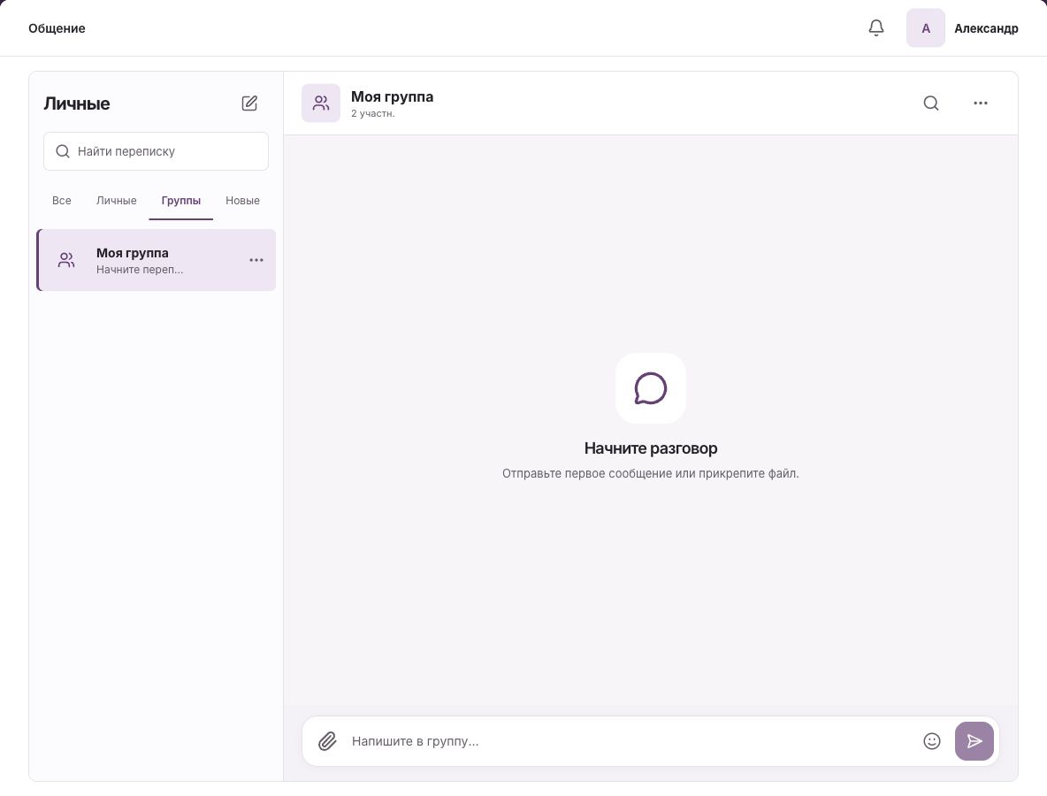Open the Александр profile name
This screenshot has height=796, width=1047.
tap(986, 28)
